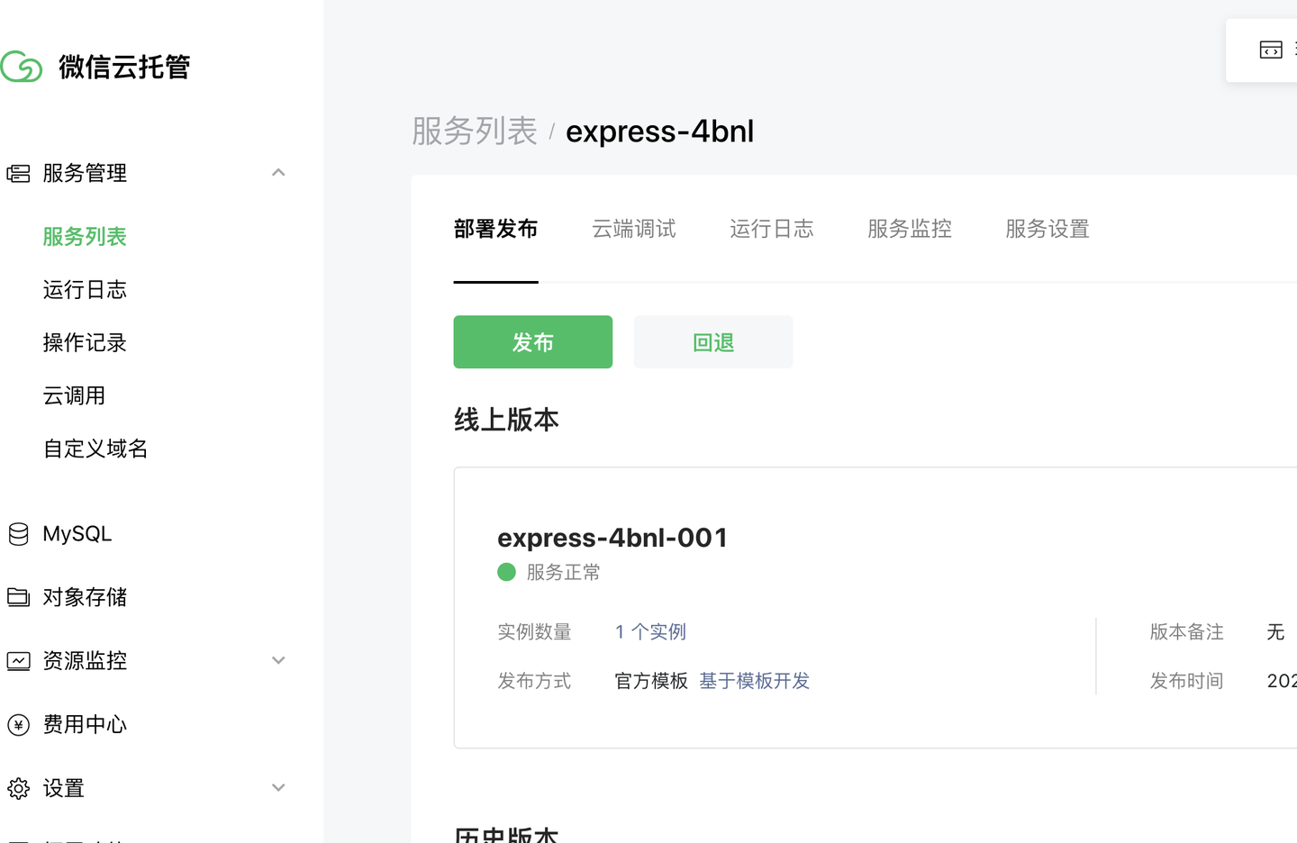Viewport: 1297px width, 843px height.
Task: Go back to 服务列表 via breadcrumb
Action: 475,131
